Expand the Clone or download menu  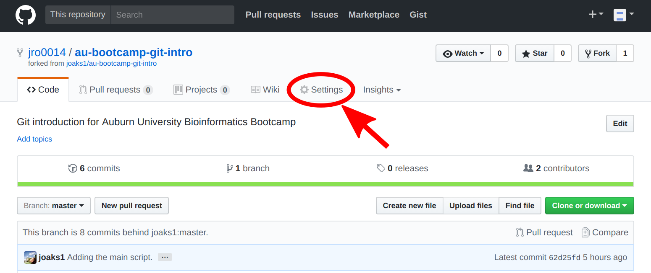589,206
